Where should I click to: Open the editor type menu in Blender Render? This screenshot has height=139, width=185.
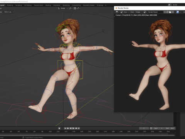[117, 12]
